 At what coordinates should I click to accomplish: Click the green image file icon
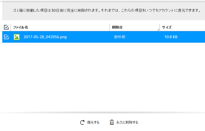click(17, 37)
